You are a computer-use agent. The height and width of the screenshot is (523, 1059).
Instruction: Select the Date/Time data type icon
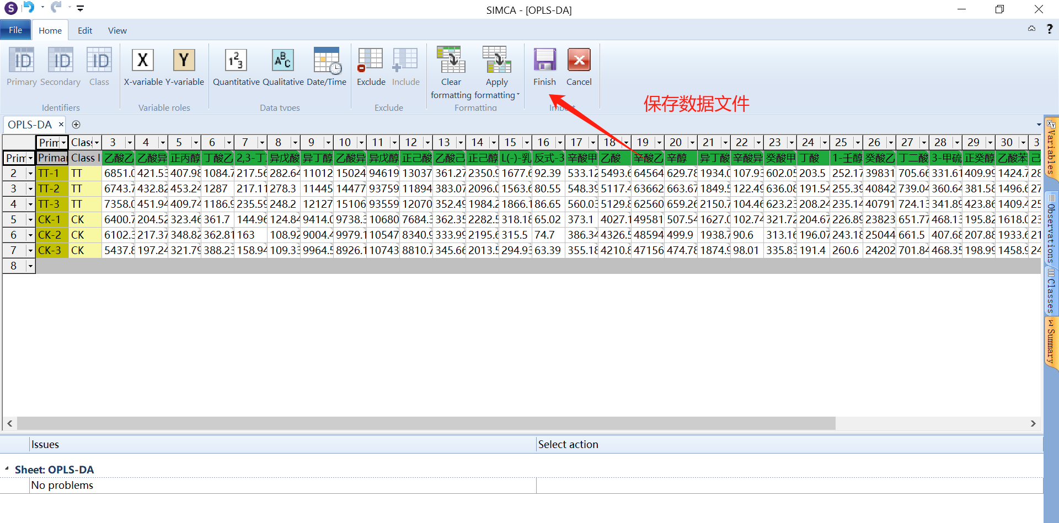coord(327,61)
